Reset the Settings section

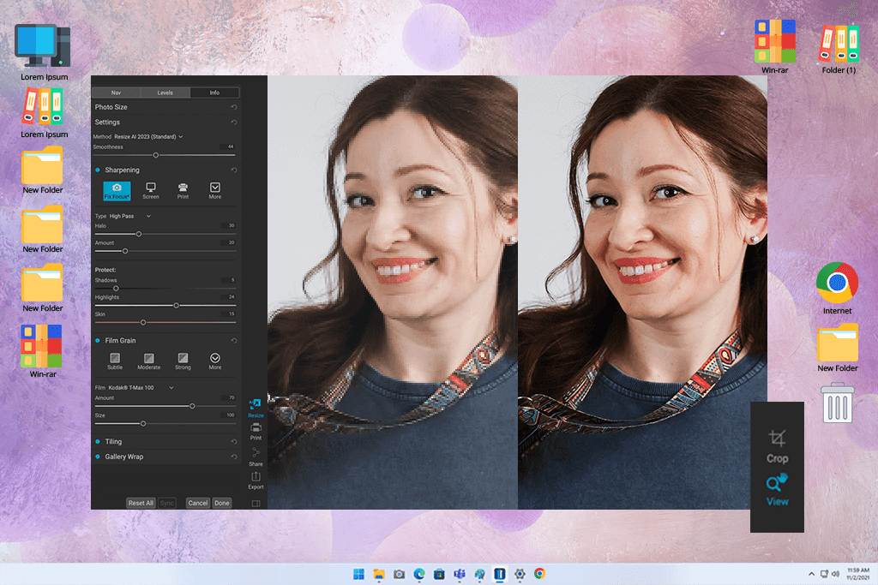coord(234,122)
